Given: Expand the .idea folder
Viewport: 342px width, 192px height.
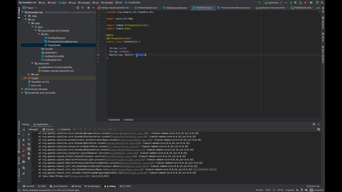Looking at the screenshot, I should pyautogui.click(x=26, y=16).
